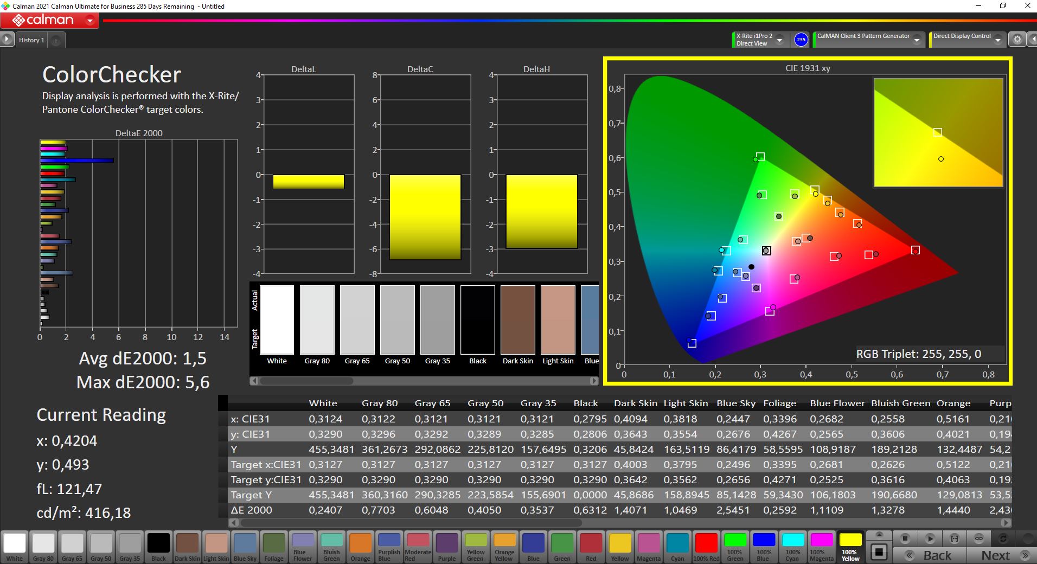Image resolution: width=1037 pixels, height=564 pixels.
Task: Switch to the History 1 tab
Action: tap(31, 40)
